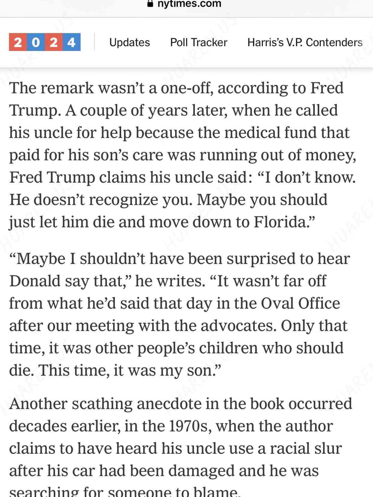Click 'Fred Trump claims his uncle said' line
Screen dimensions: 373x497
(130, 177)
